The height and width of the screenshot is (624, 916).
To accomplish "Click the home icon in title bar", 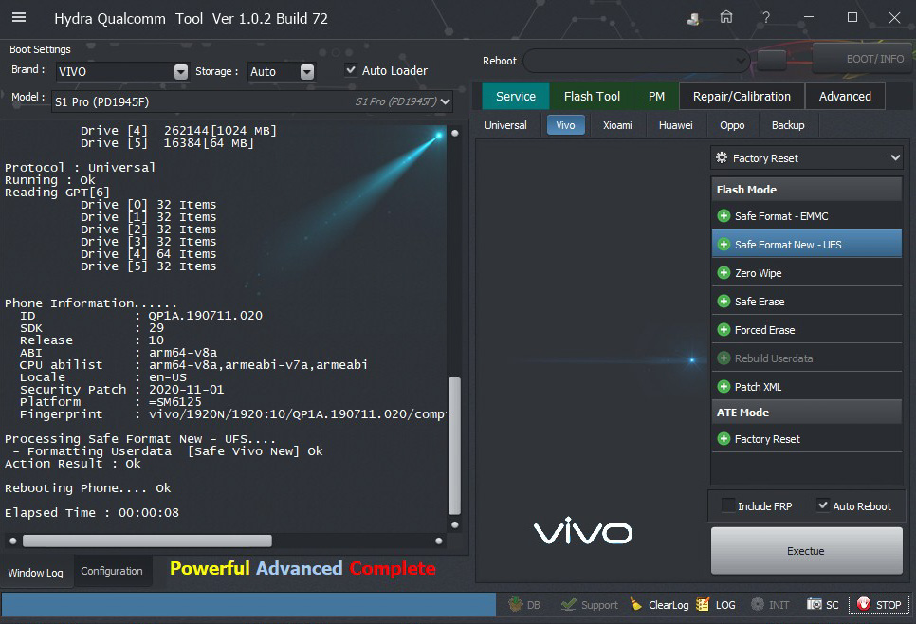I will point(726,18).
